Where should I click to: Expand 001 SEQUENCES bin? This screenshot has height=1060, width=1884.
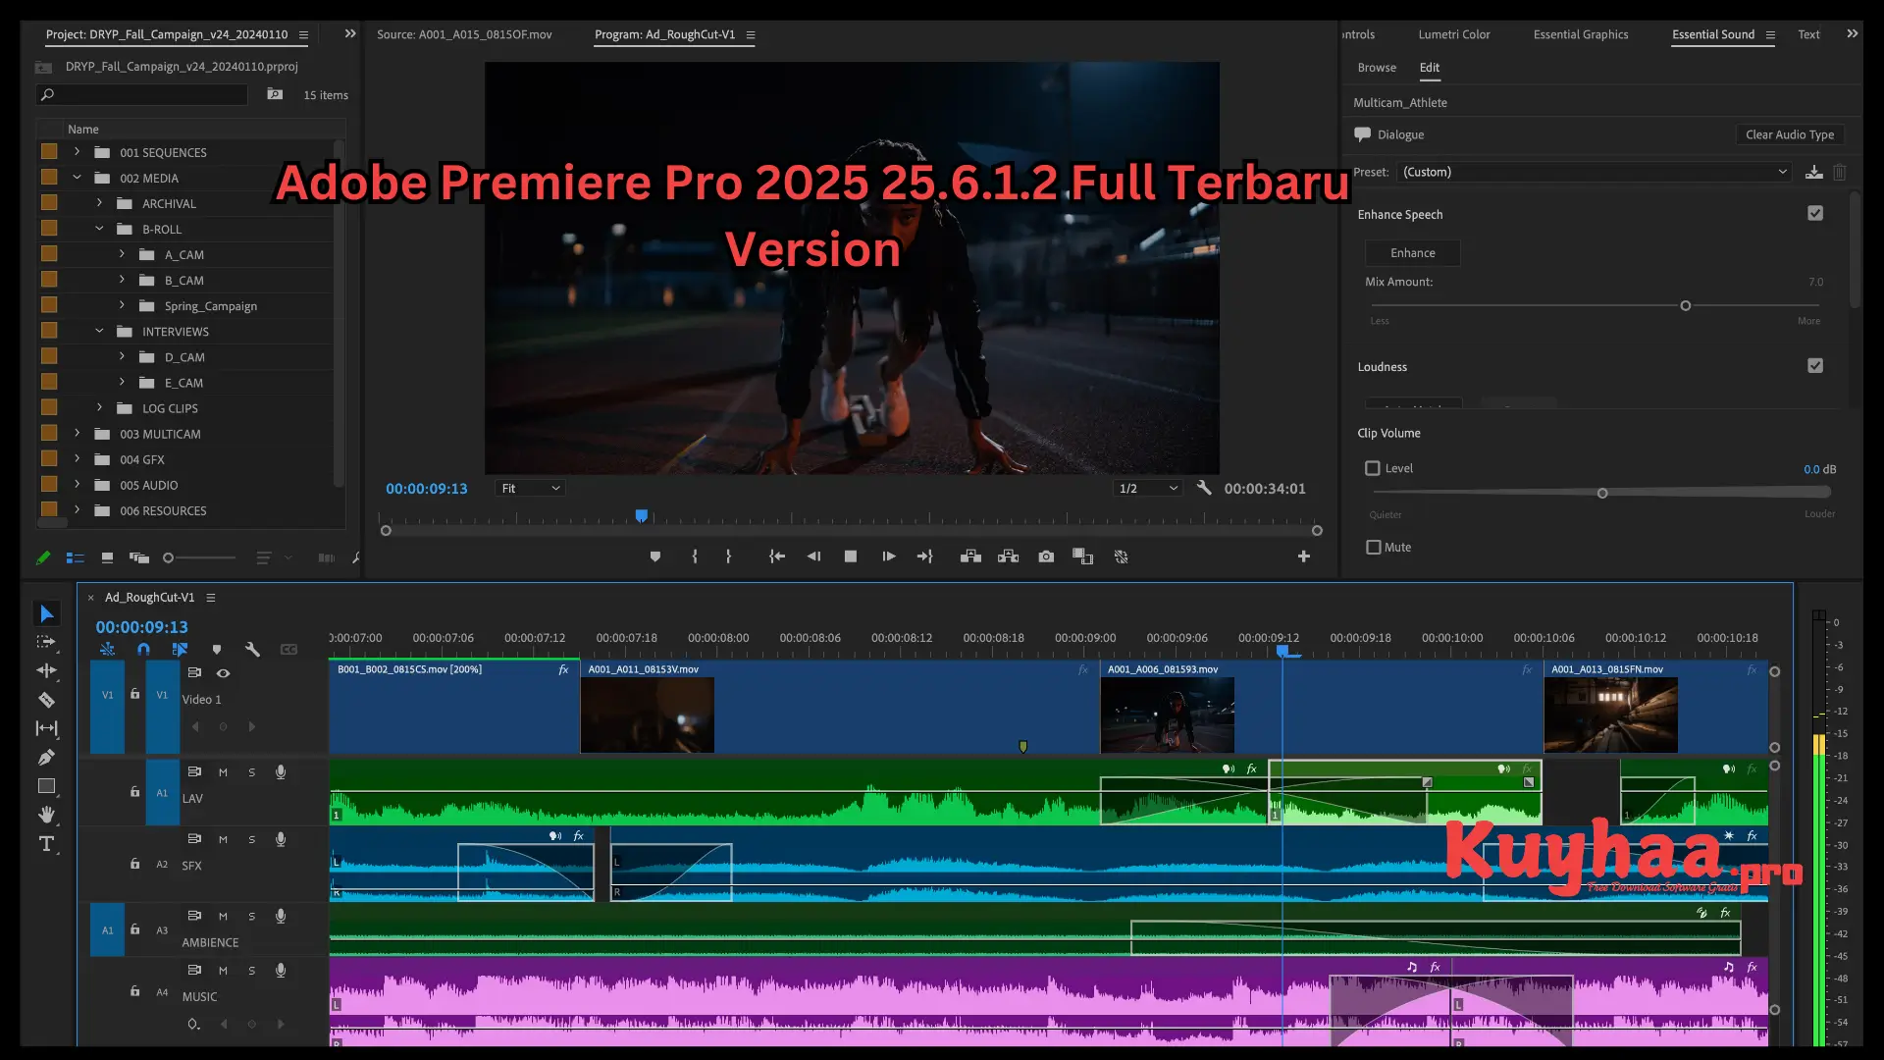click(x=77, y=152)
